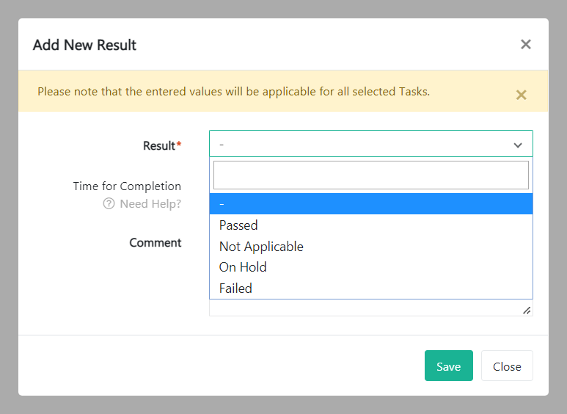Image resolution: width=567 pixels, height=414 pixels.
Task: Click the Time for Completion label
Action: [x=127, y=186]
